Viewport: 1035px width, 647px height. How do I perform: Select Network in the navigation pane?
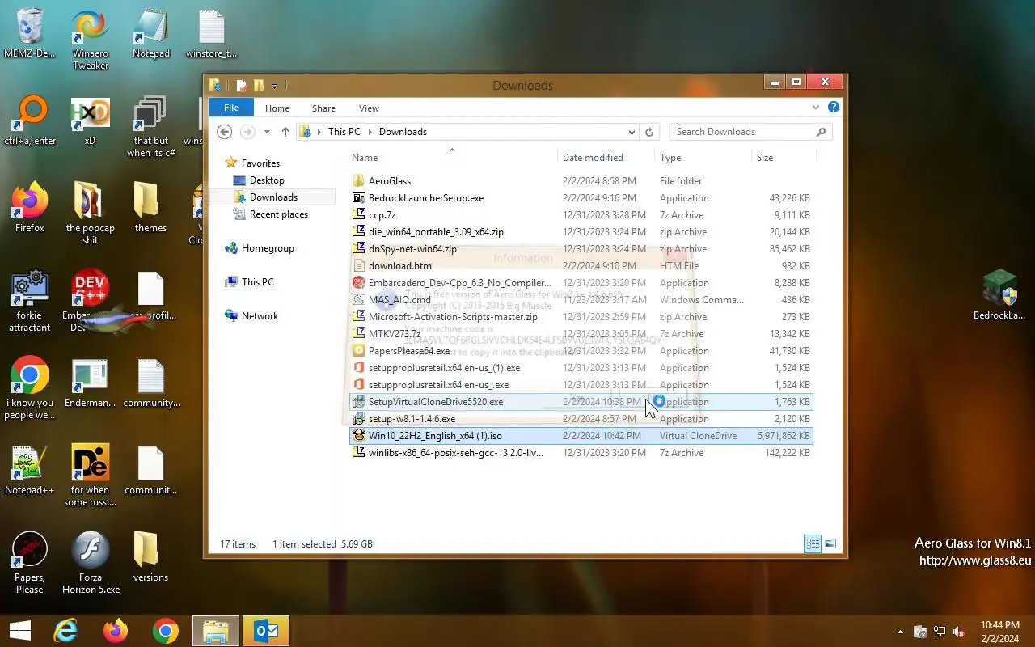(x=260, y=316)
